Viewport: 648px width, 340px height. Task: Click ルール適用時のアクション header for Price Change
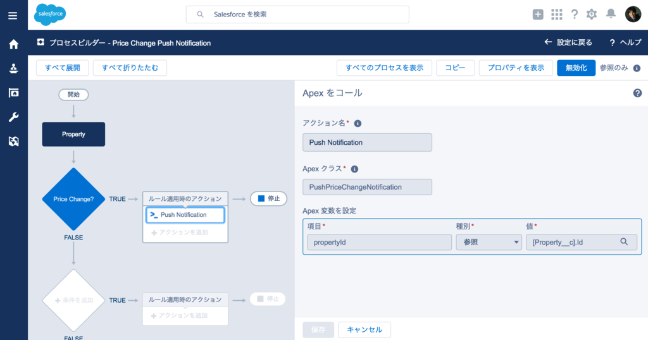click(x=185, y=198)
